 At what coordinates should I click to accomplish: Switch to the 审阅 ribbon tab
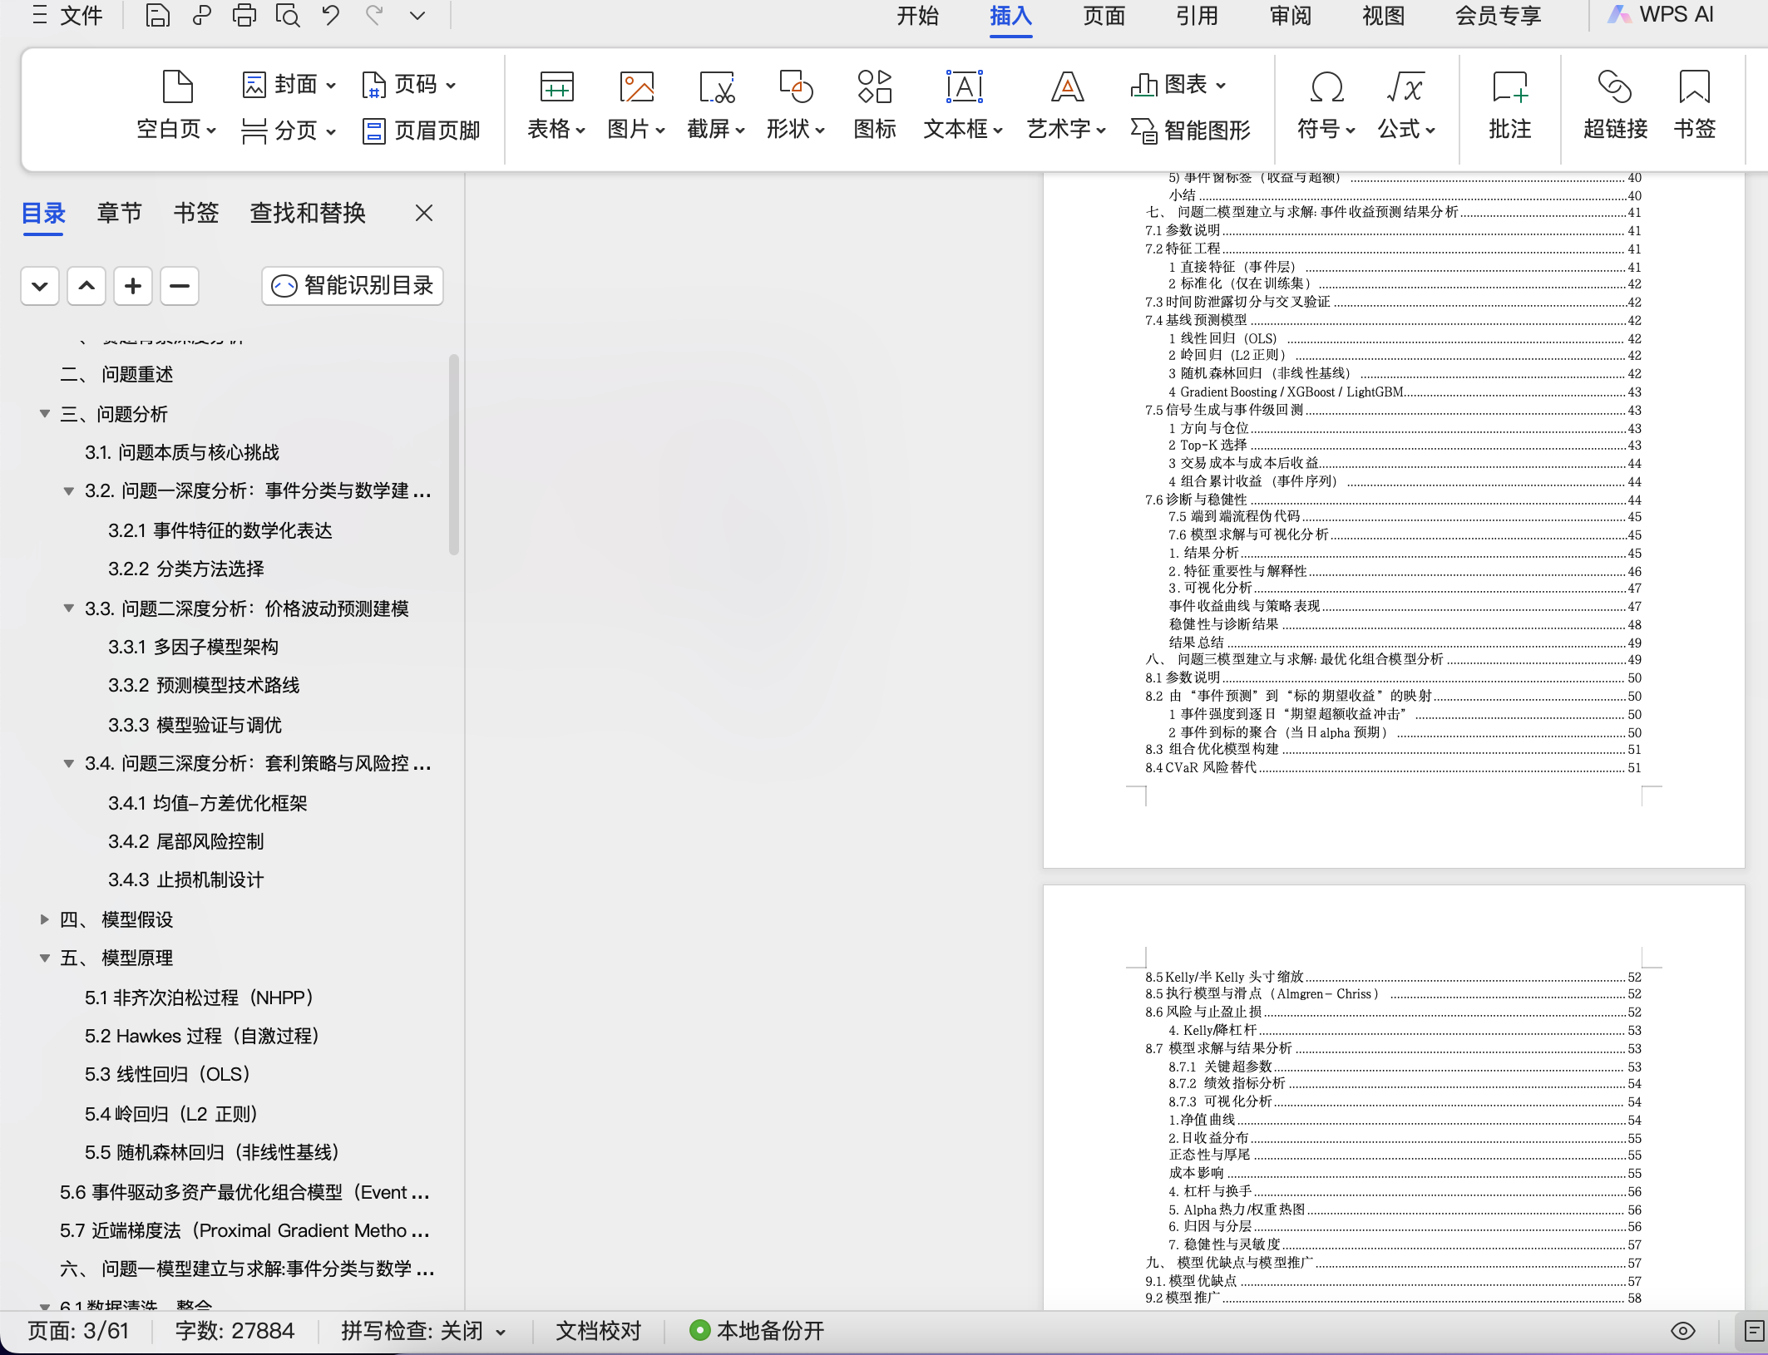1290,16
